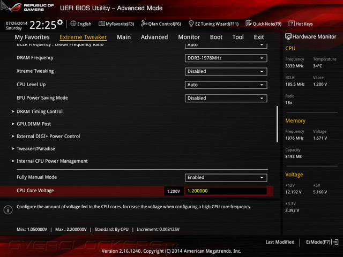
Task: Click +12V reading 12.192 V
Action: 293,192
